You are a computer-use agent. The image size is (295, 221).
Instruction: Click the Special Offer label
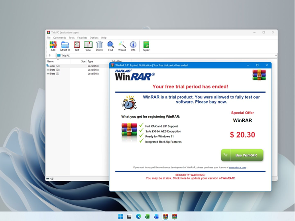(x=242, y=113)
